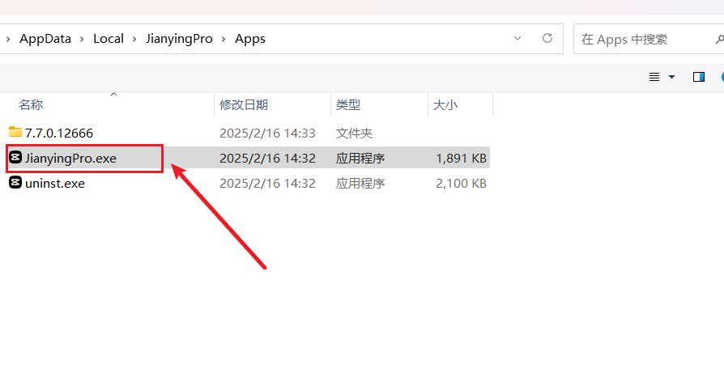Focus the 在 Apps 中搜索 search box
The height and width of the screenshot is (373, 724).
click(x=648, y=39)
